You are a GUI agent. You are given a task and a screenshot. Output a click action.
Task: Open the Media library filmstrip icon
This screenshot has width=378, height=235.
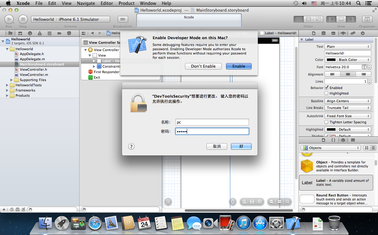[x=353, y=140]
